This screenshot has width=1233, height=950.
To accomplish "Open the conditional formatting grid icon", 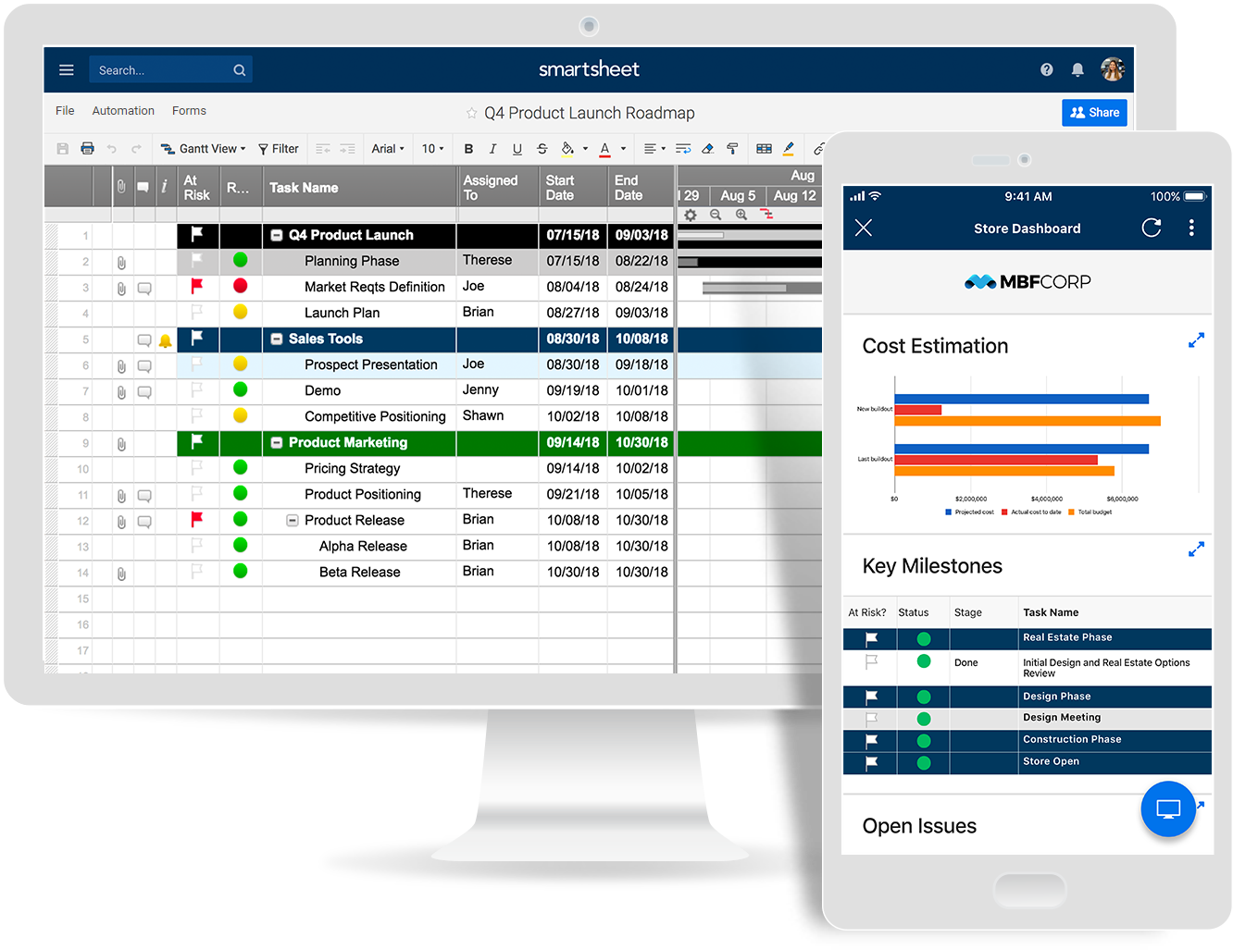I will 764,149.
